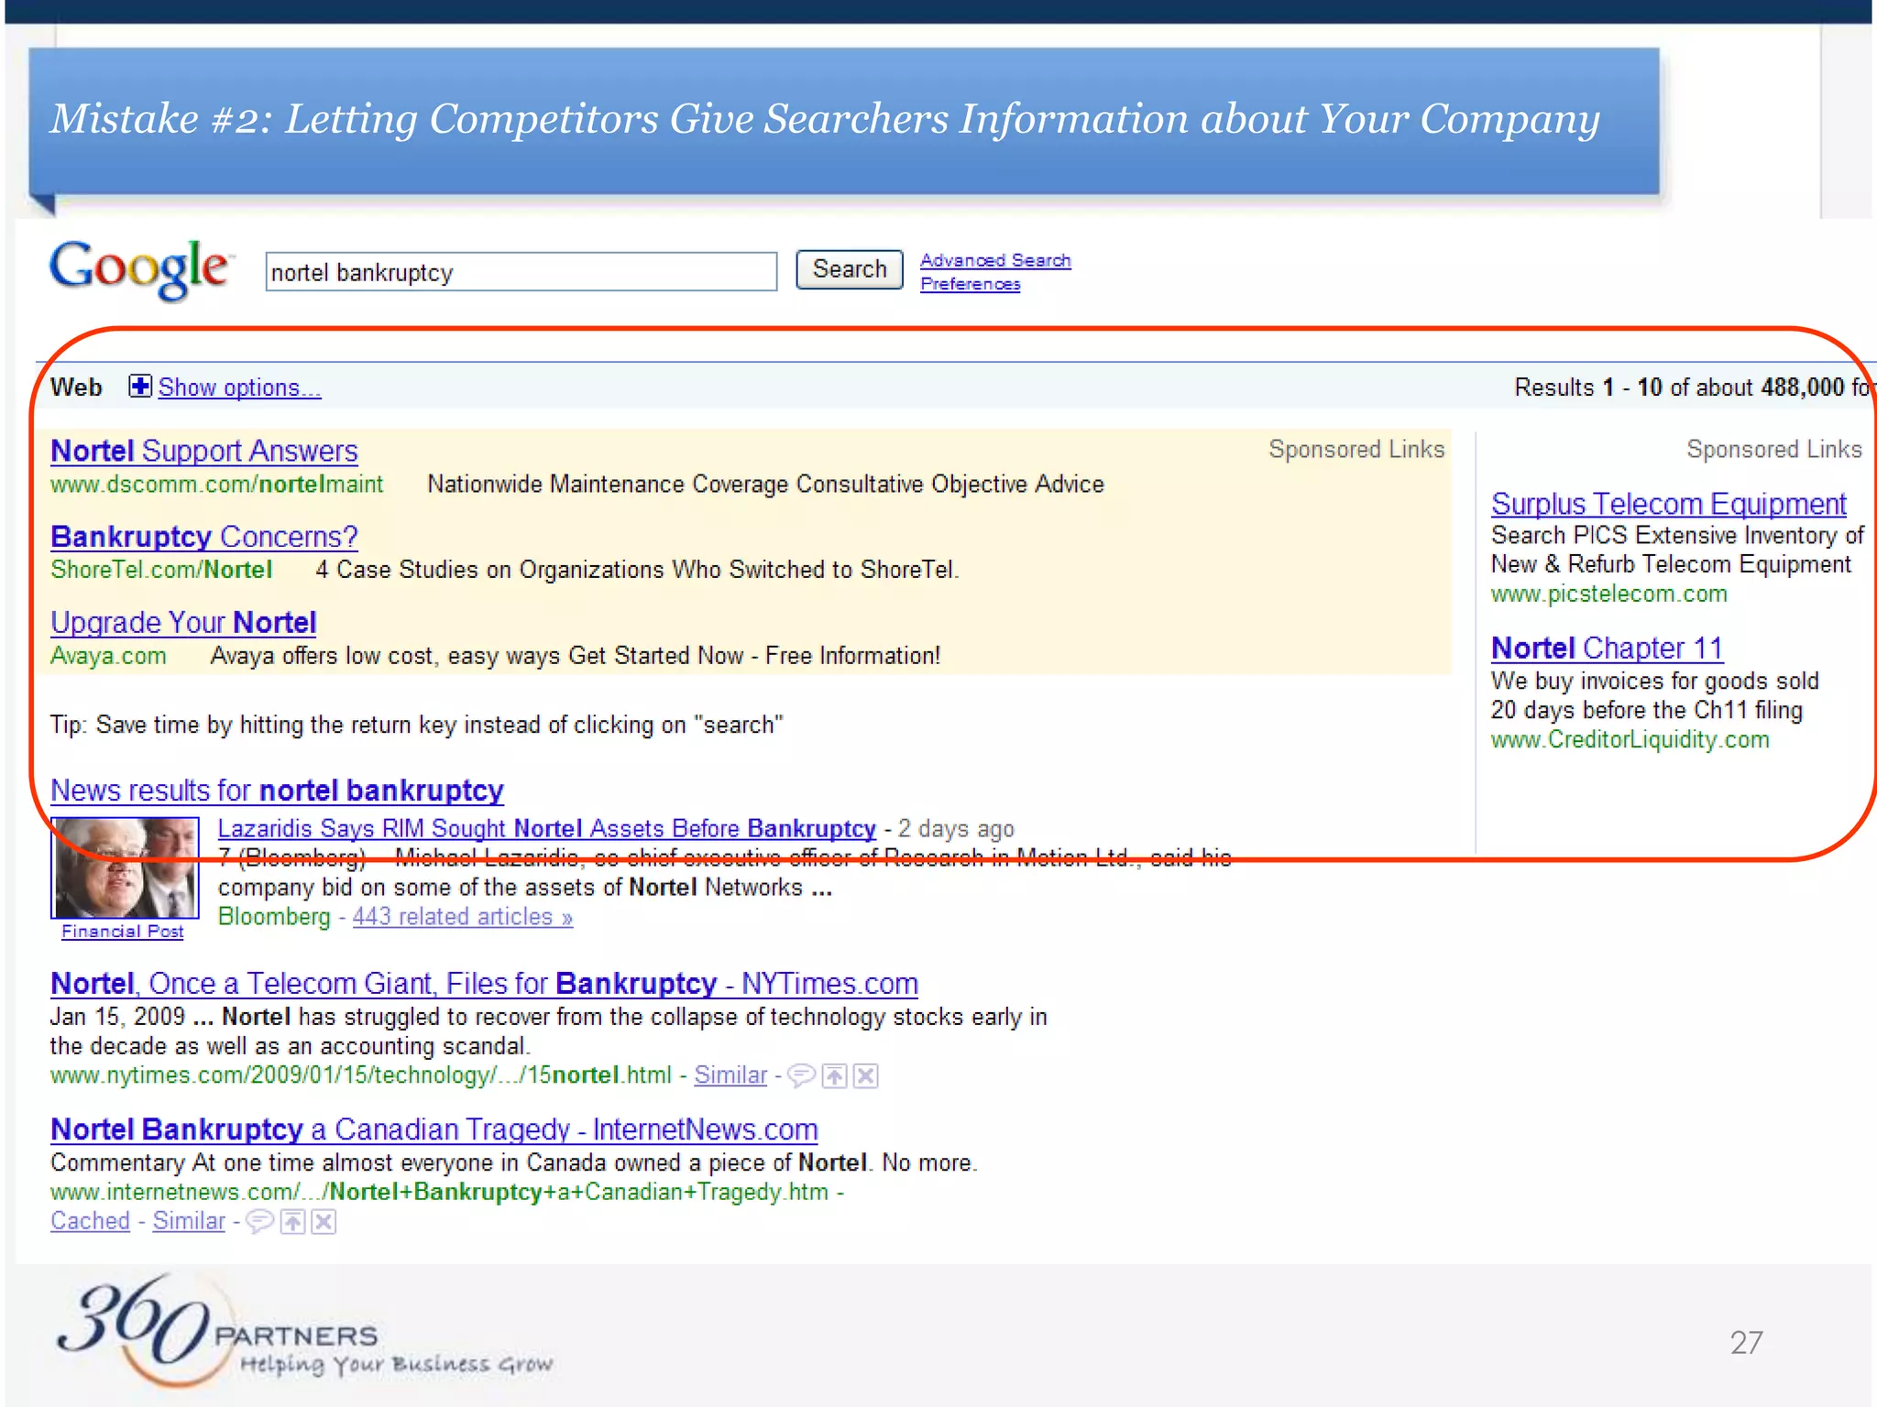Viewport: 1877px width, 1407px height.
Task: Select the Web tab label
Action: click(76, 387)
